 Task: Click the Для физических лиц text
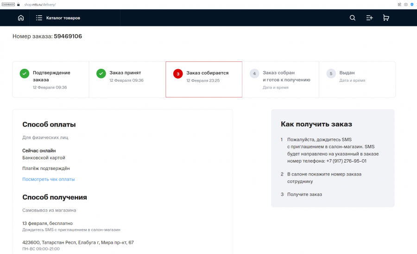[45, 137]
